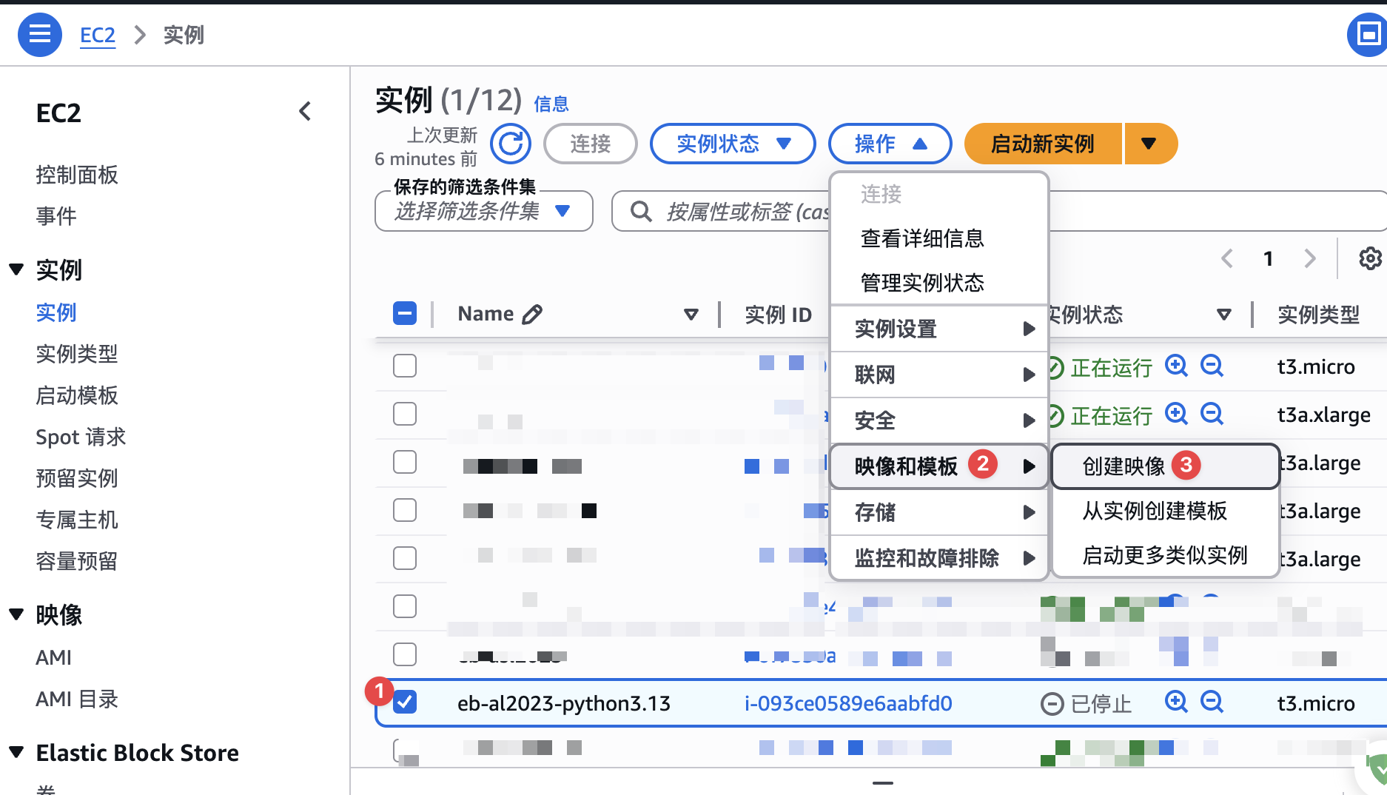The image size is (1387, 795).
Task: Go to 事件 in sidebar
Action: click(56, 216)
